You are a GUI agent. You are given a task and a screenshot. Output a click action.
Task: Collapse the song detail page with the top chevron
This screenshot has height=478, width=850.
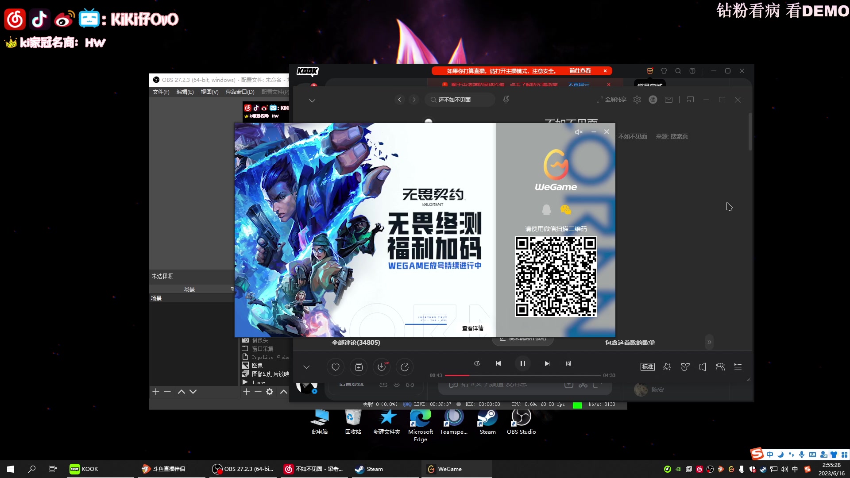point(312,100)
